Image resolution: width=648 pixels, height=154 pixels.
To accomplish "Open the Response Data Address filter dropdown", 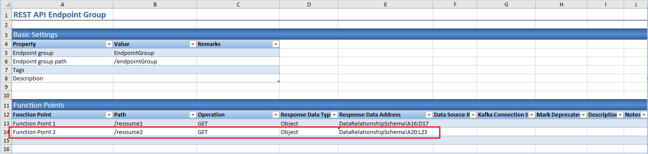I will point(429,115).
